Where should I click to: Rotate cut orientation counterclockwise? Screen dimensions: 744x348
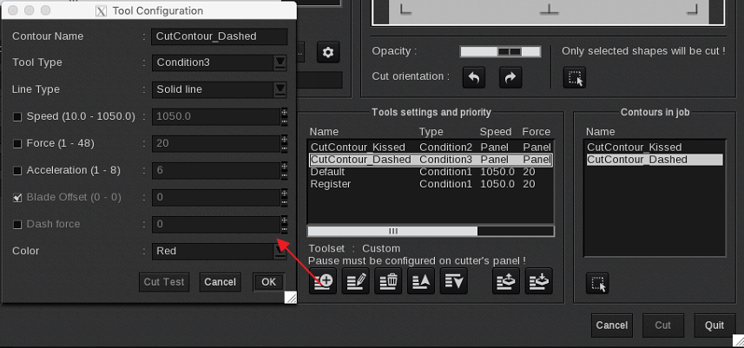(x=474, y=77)
